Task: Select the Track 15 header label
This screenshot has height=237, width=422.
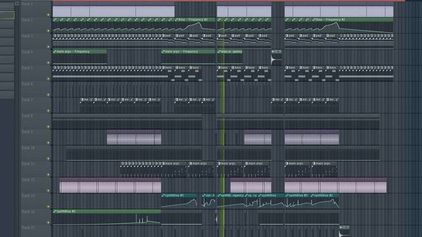Action: pyautogui.click(x=28, y=228)
